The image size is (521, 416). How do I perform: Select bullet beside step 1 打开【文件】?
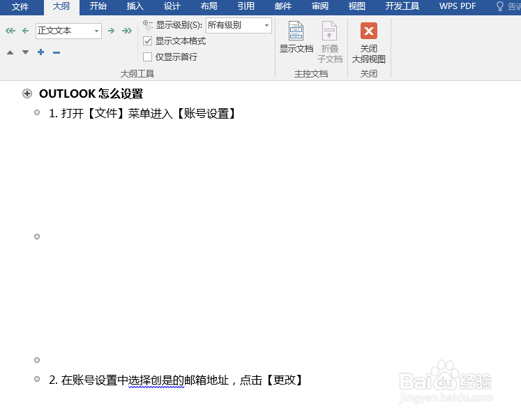pyautogui.click(x=37, y=113)
